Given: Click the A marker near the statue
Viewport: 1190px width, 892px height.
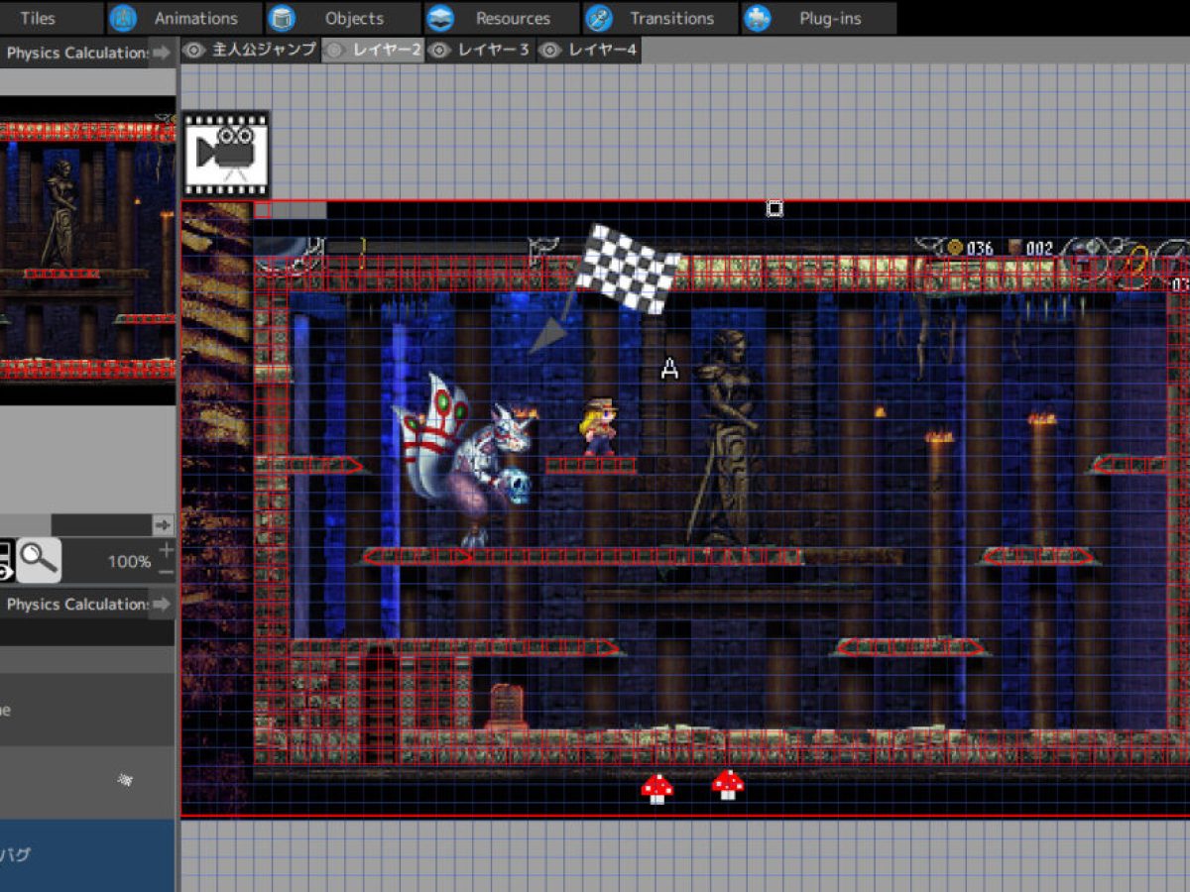Looking at the screenshot, I should (670, 370).
